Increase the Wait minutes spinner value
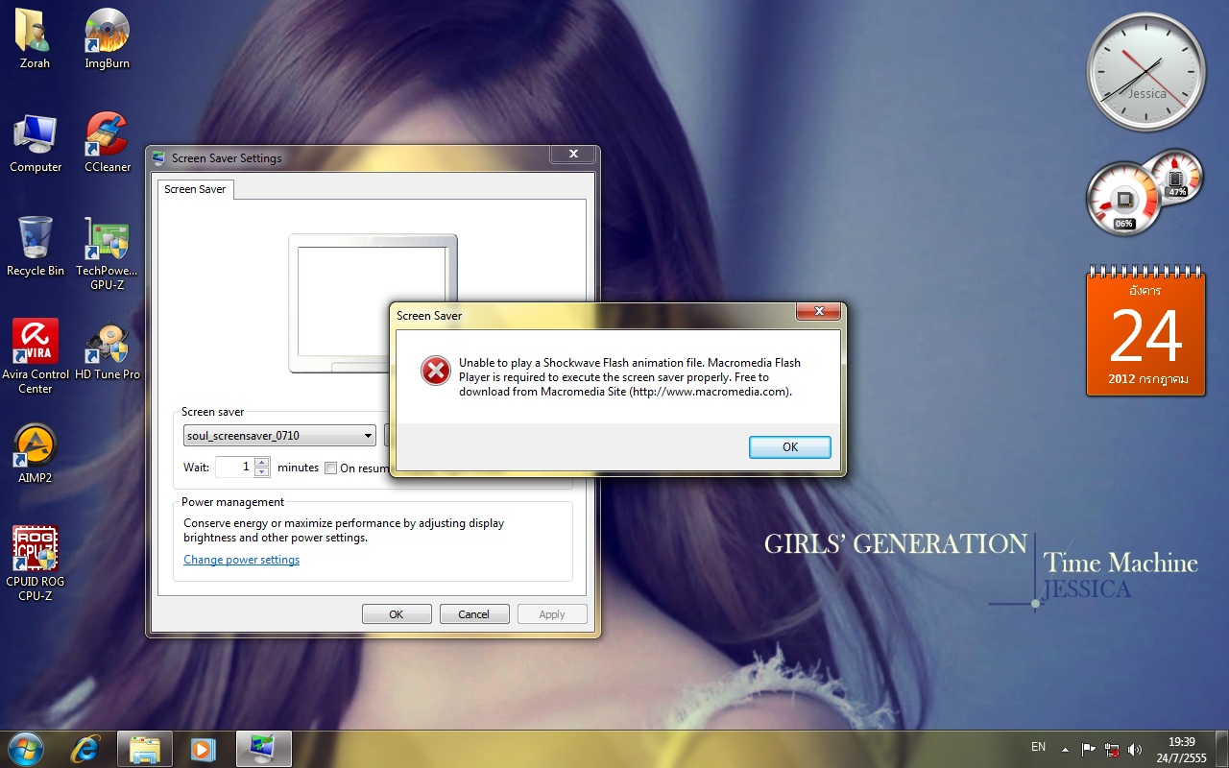 [x=262, y=462]
